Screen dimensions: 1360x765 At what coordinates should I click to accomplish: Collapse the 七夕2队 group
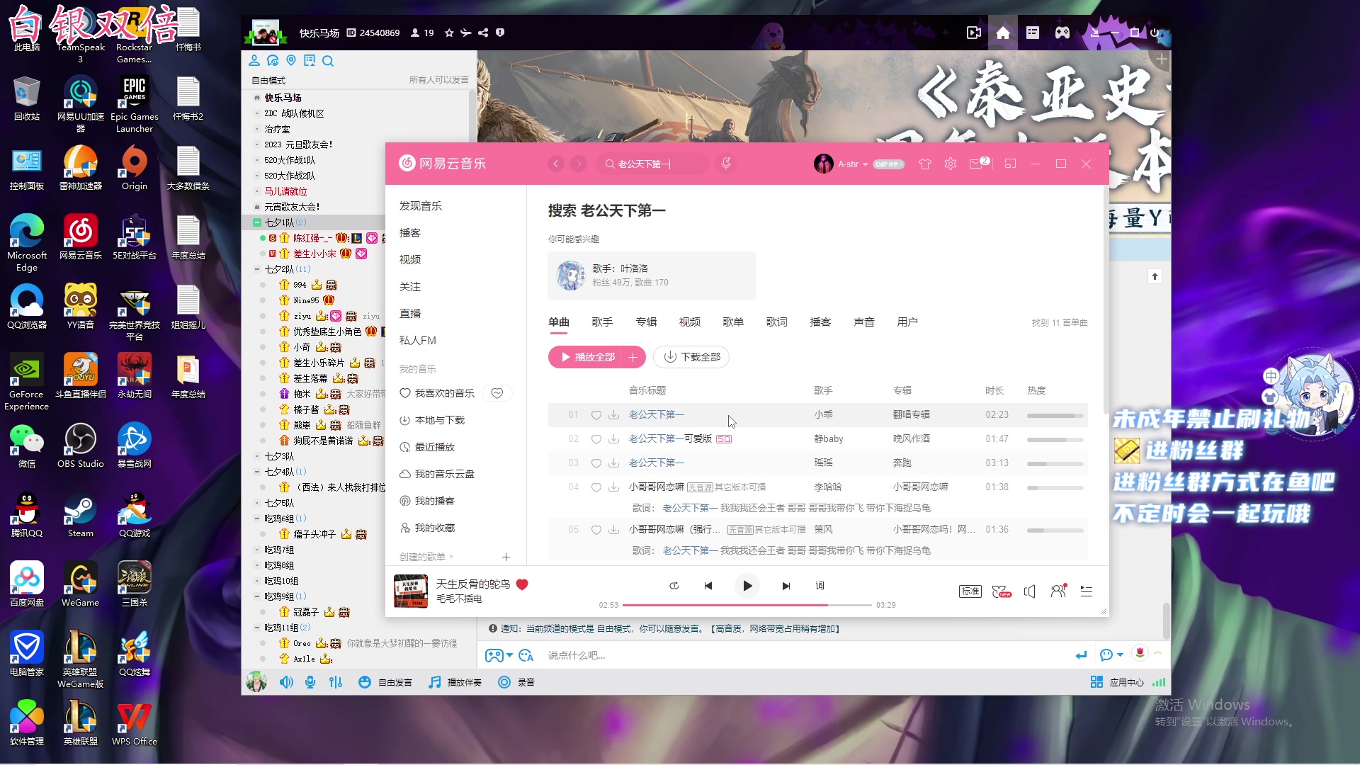click(x=258, y=268)
